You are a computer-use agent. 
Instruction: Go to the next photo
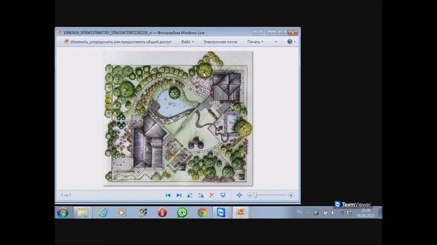pos(179,195)
